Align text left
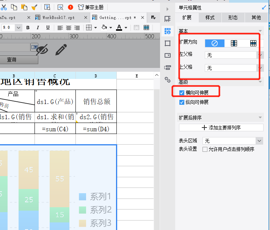This screenshot has width=270, height=230. tap(60, 28)
